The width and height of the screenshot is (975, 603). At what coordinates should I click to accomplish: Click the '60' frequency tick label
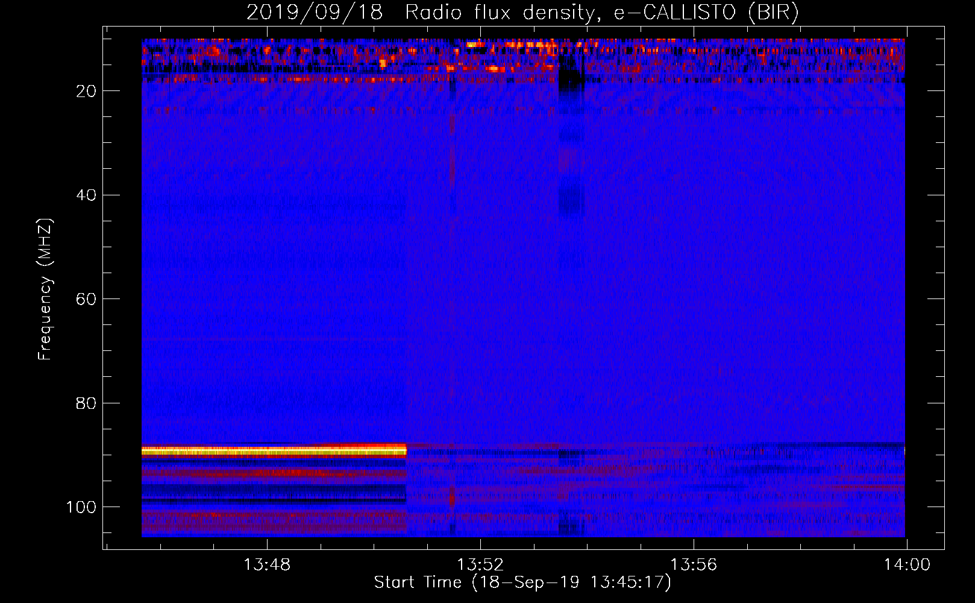tap(86, 299)
